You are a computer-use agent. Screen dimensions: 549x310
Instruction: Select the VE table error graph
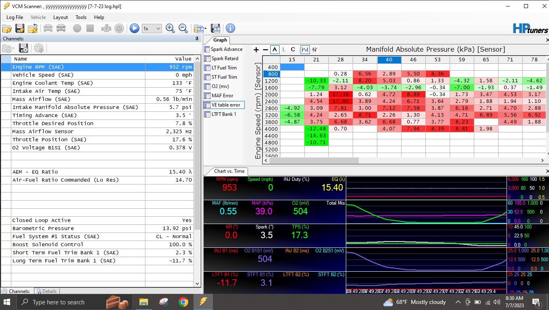[x=224, y=105]
